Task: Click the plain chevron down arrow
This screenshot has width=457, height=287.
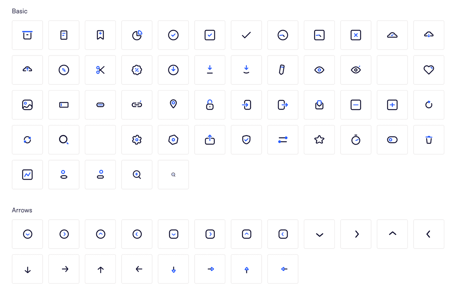Action: click(319, 234)
